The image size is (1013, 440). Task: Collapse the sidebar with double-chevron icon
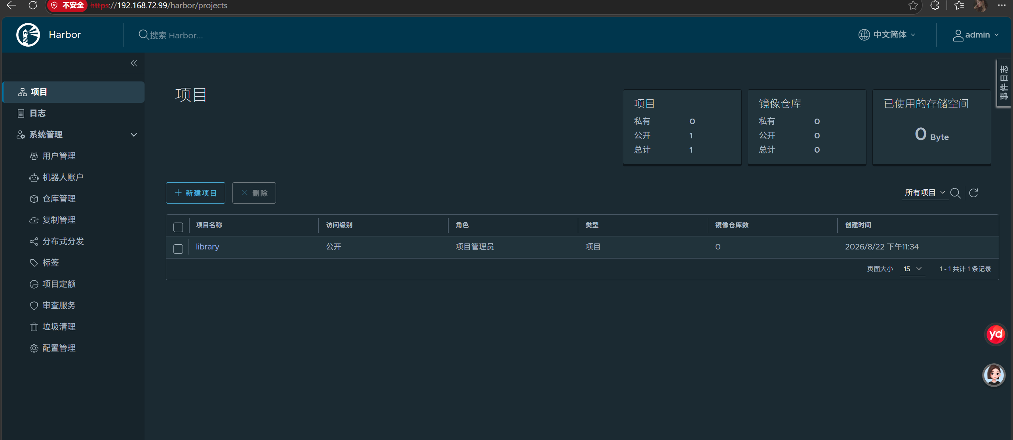(134, 63)
